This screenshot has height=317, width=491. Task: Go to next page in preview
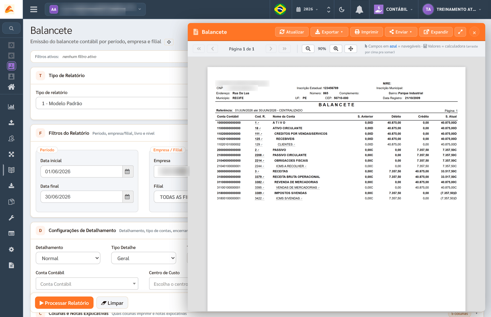pos(271,48)
